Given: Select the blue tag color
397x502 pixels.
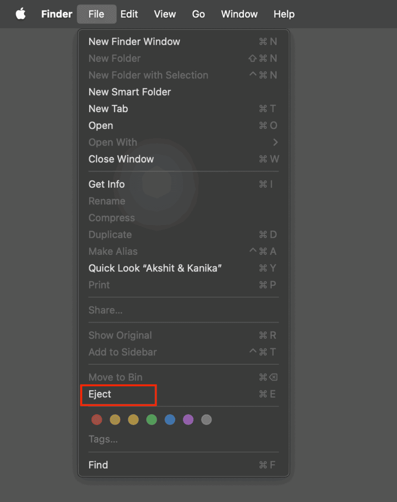Looking at the screenshot, I should [170, 420].
